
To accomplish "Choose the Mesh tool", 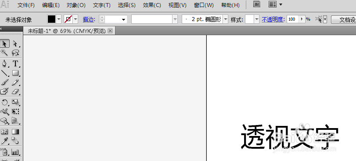I will click(x=5, y=132).
